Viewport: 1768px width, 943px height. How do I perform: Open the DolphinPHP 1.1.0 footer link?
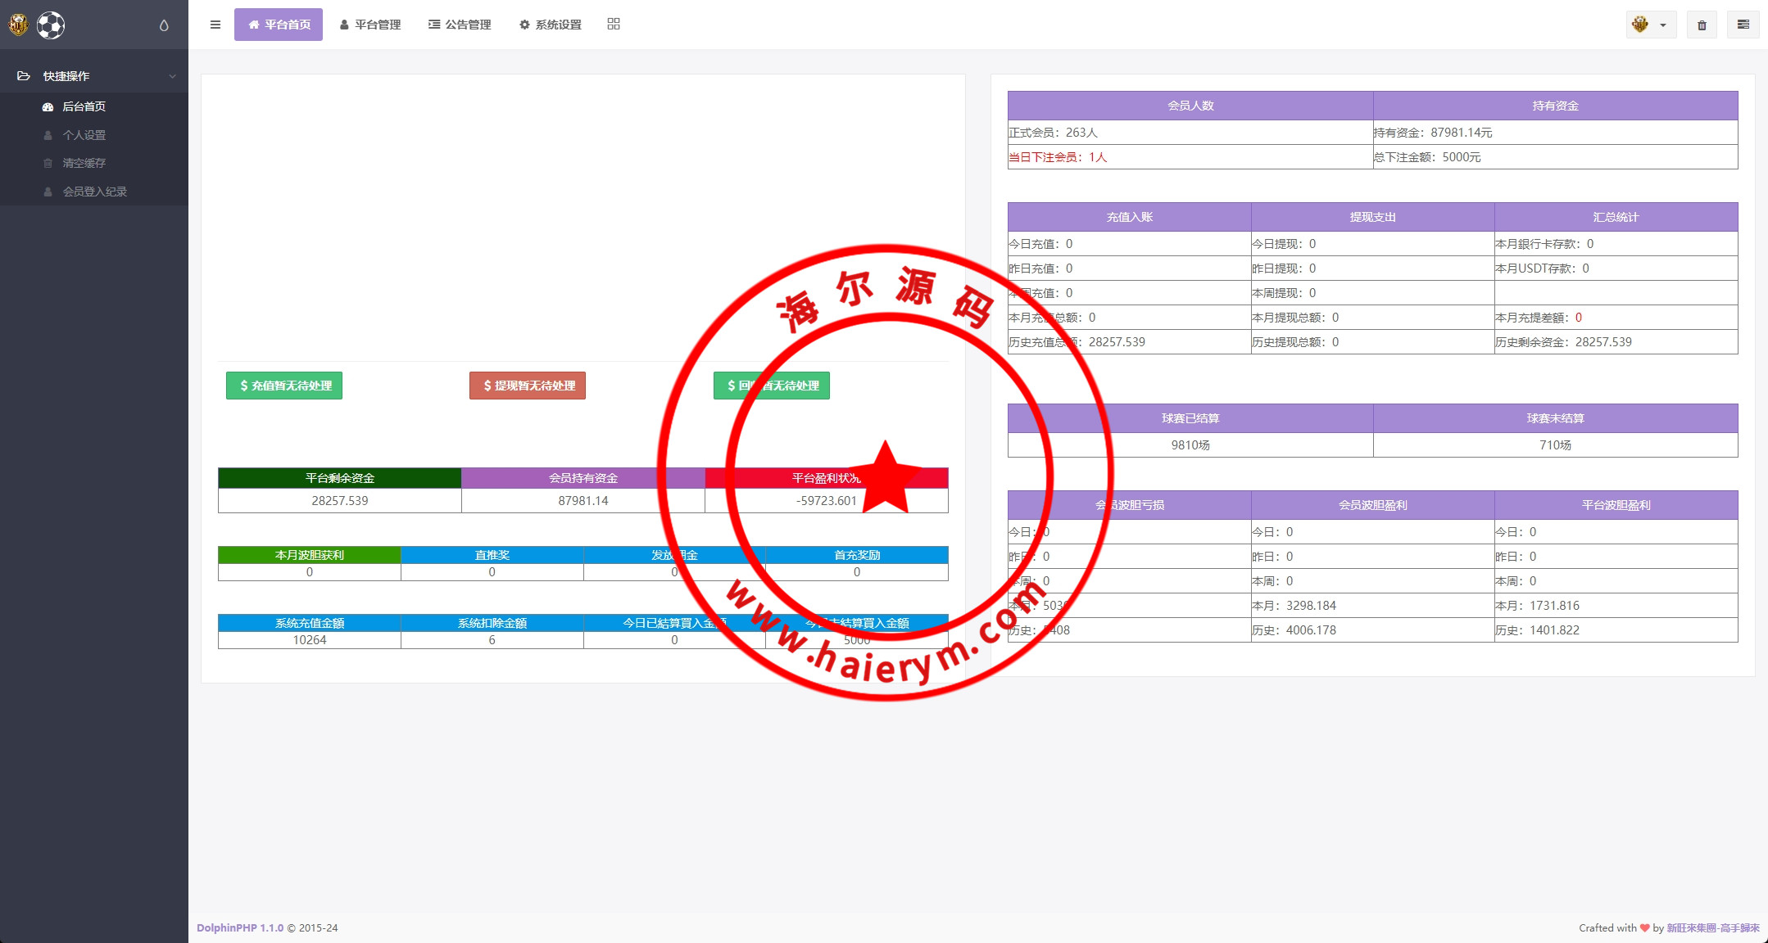click(x=239, y=927)
